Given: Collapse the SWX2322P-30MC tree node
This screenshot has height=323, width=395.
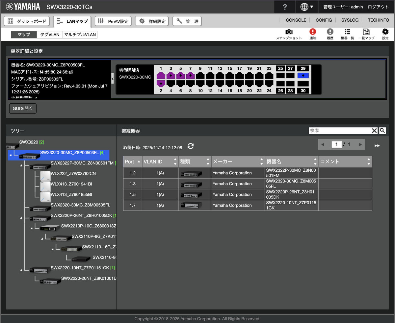Looking at the screenshot, I should click(x=21, y=165).
